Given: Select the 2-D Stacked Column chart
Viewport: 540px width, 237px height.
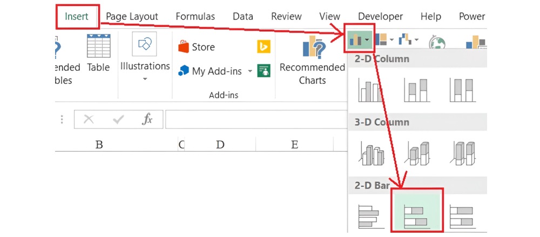Looking at the screenshot, I should (417, 90).
